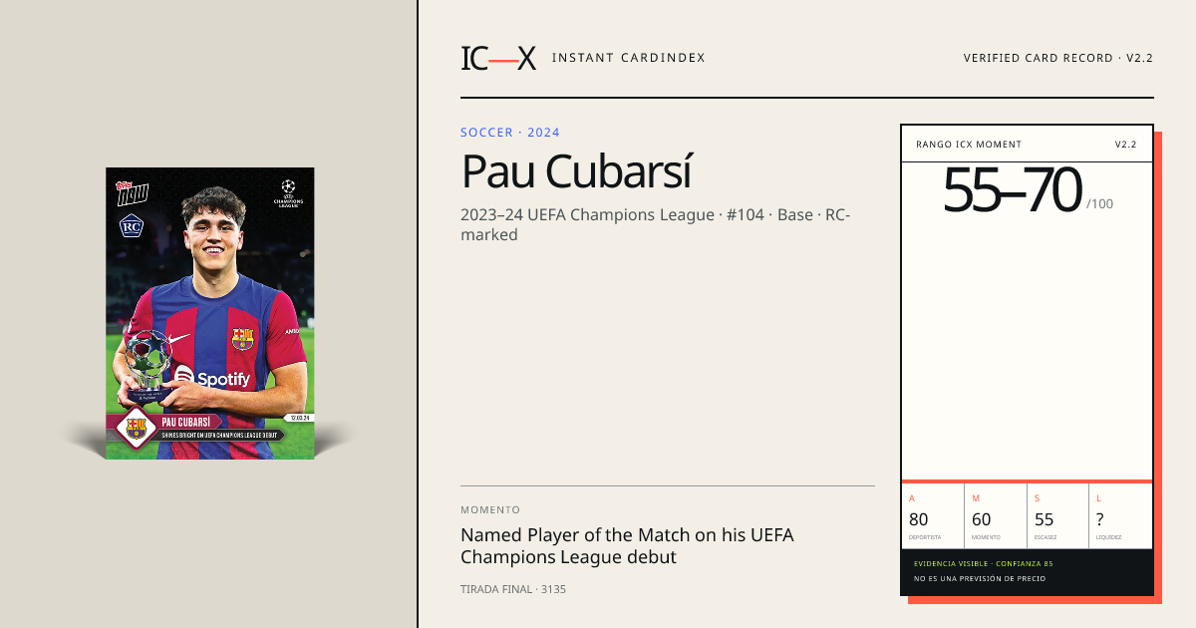Image resolution: width=1196 pixels, height=628 pixels.
Task: Click the Topps Now logo on the card
Action: (x=132, y=192)
